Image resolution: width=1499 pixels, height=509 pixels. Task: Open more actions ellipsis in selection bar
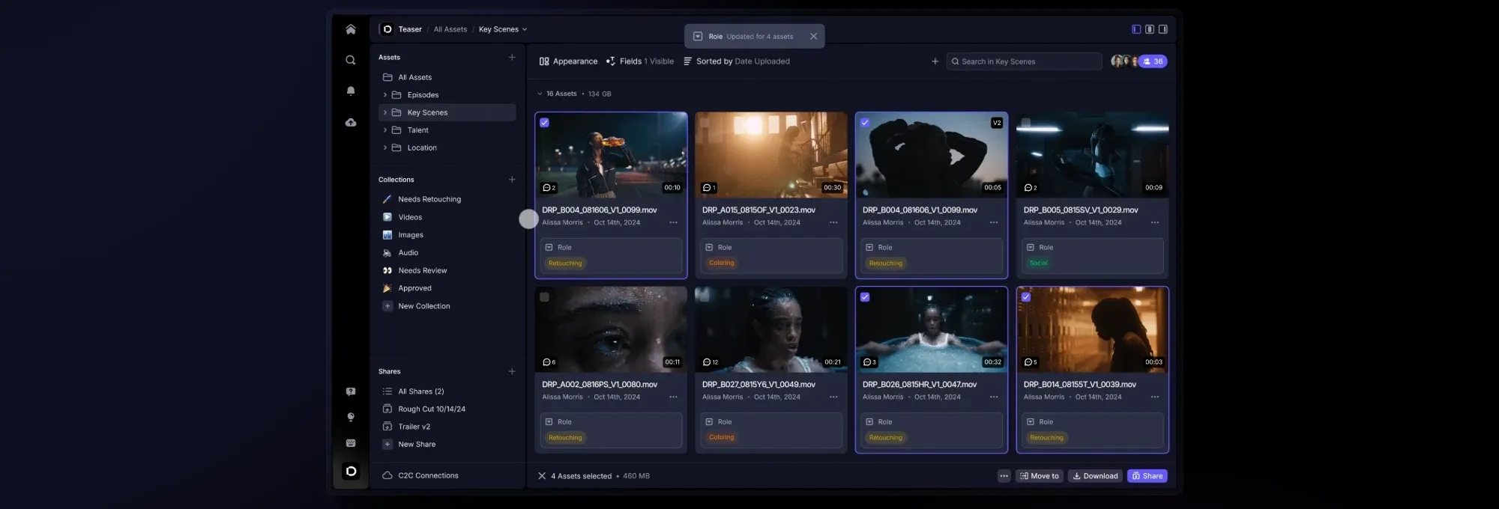tap(1004, 476)
